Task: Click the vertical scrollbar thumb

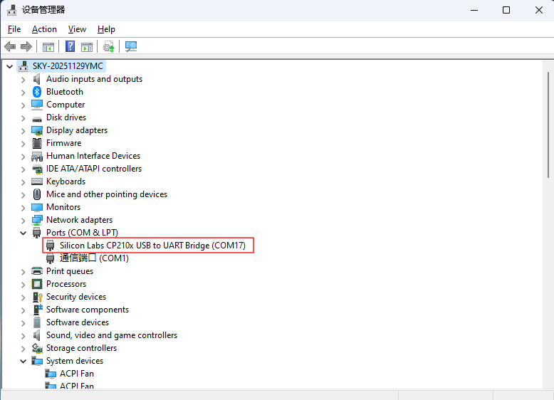Action: (x=548, y=125)
